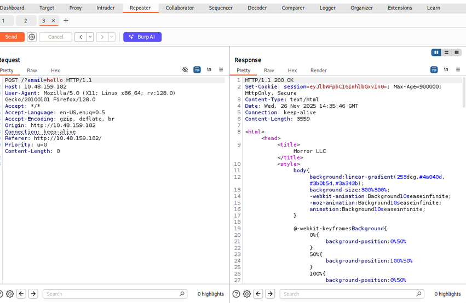
Task: Open the Decoder tab
Action: (257, 8)
